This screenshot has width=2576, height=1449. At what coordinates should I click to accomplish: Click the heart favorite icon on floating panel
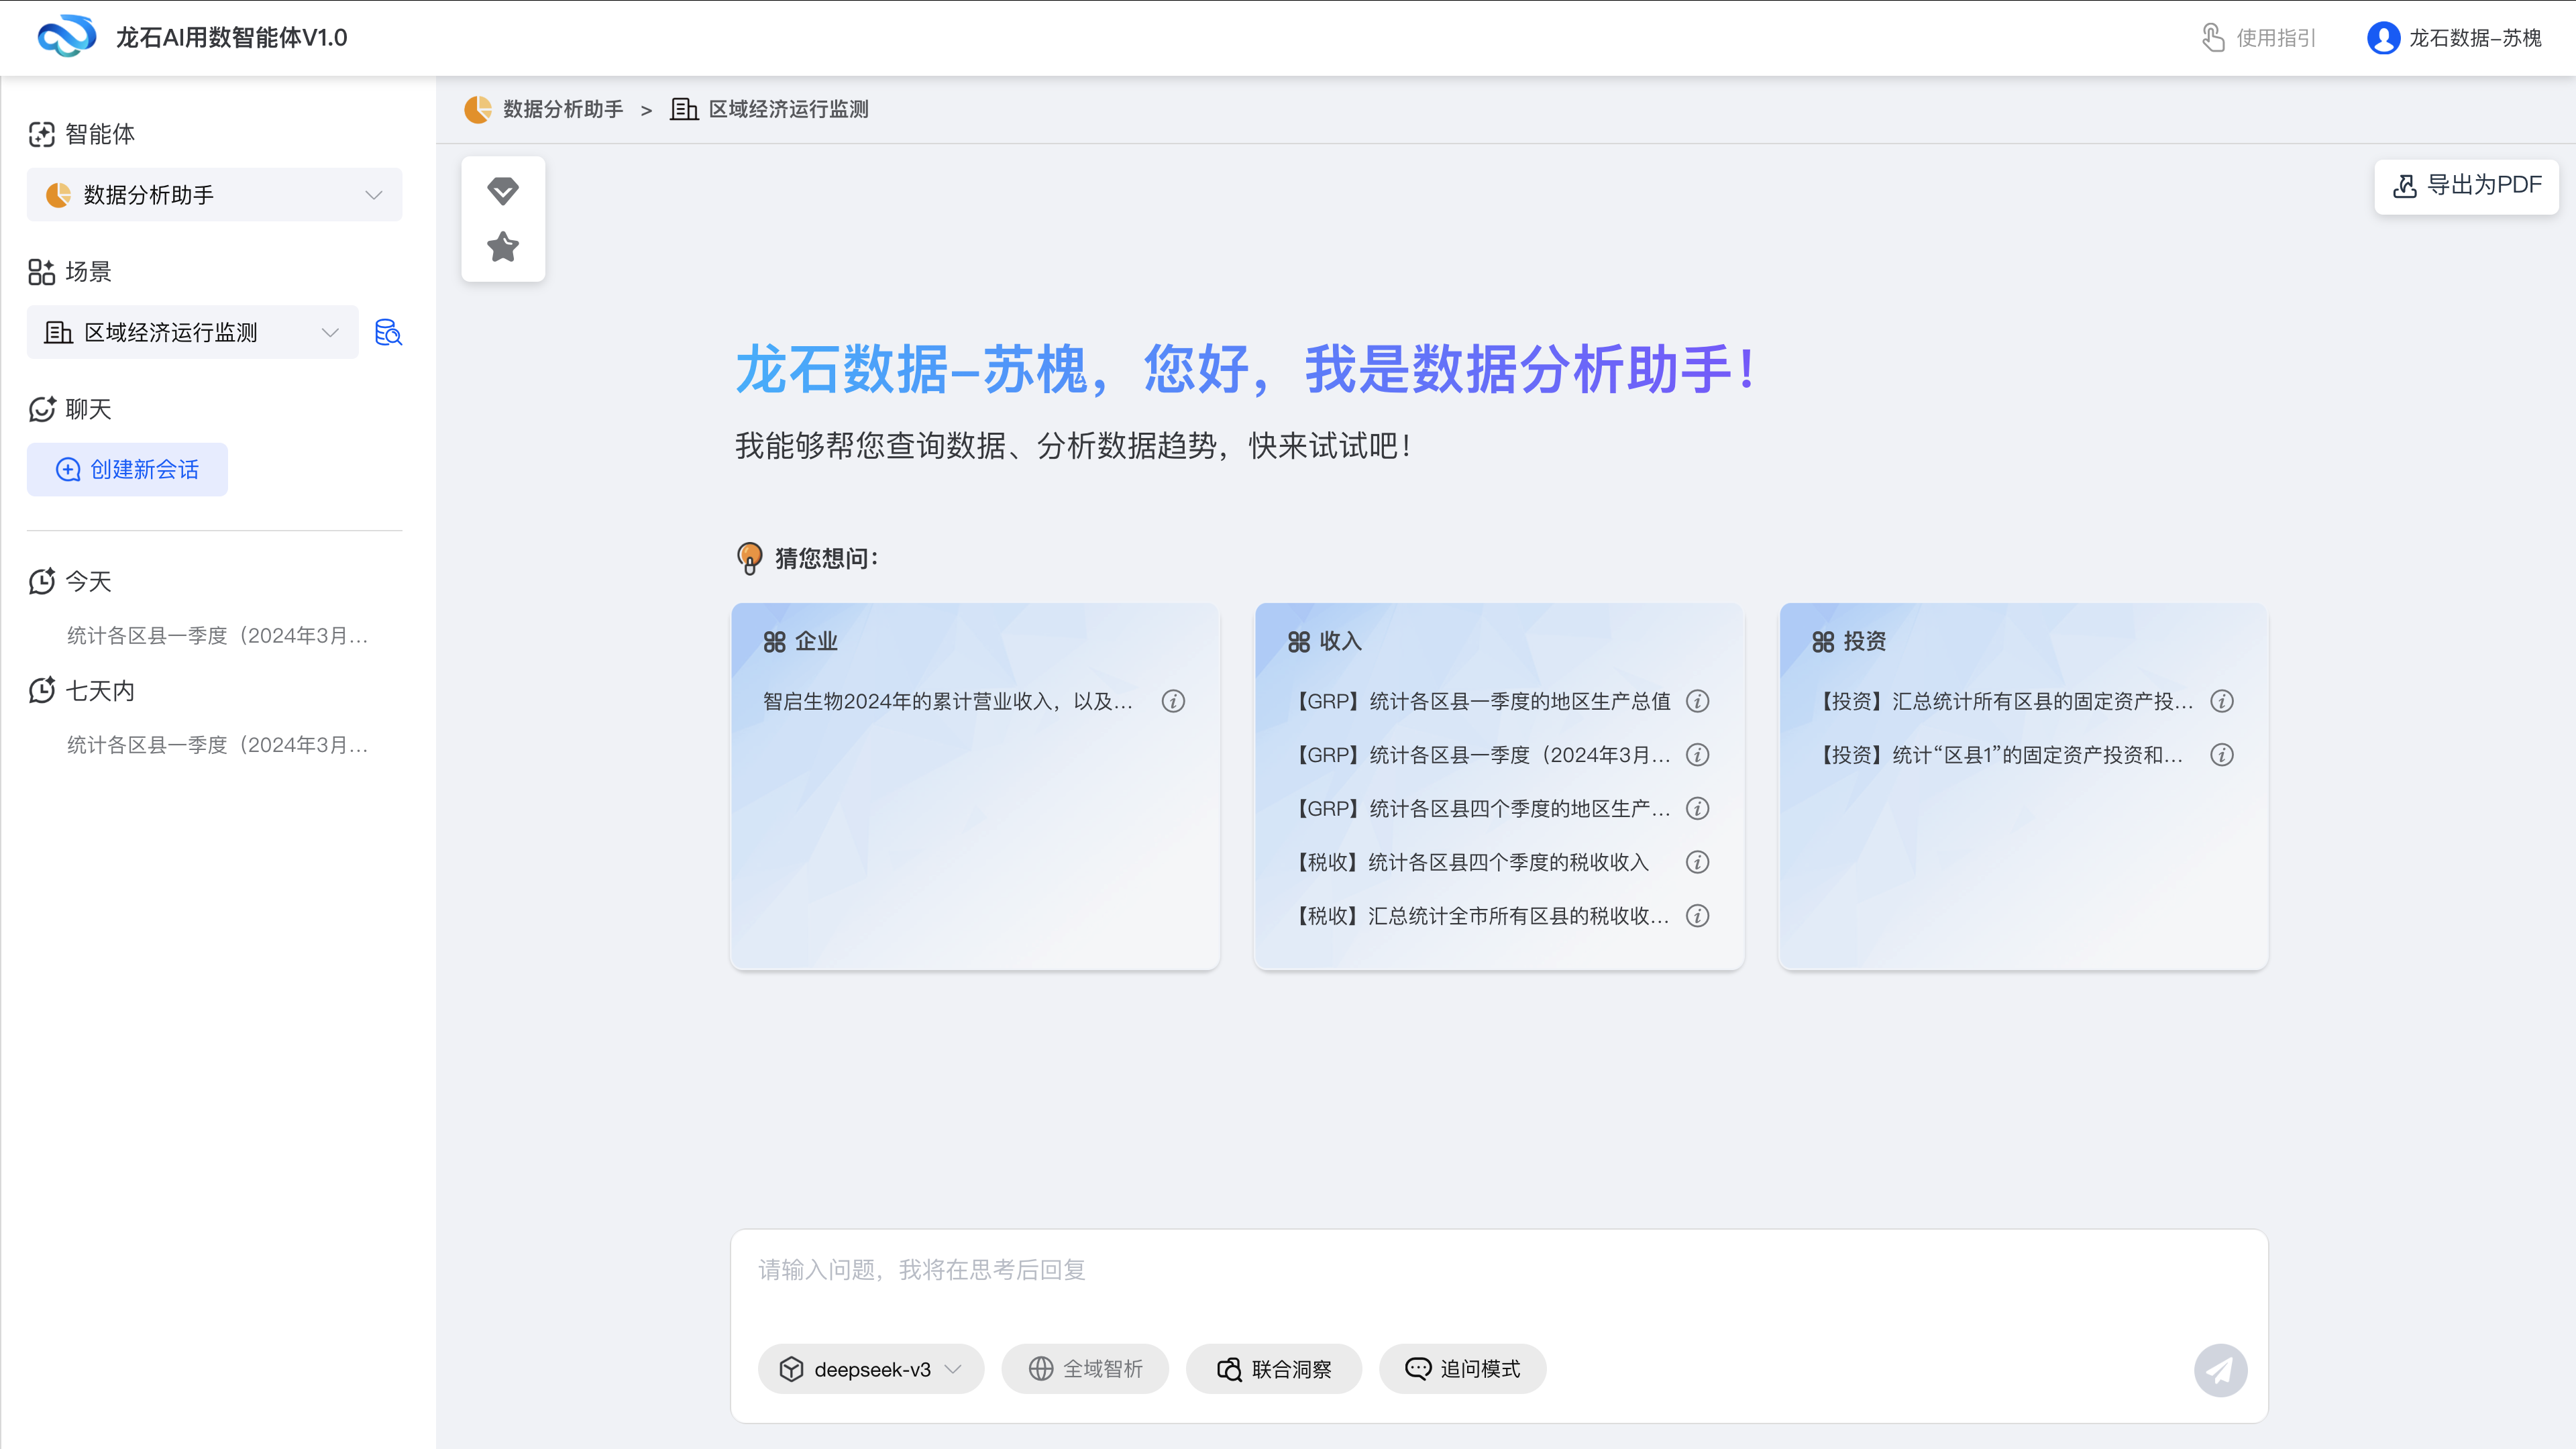tap(503, 191)
